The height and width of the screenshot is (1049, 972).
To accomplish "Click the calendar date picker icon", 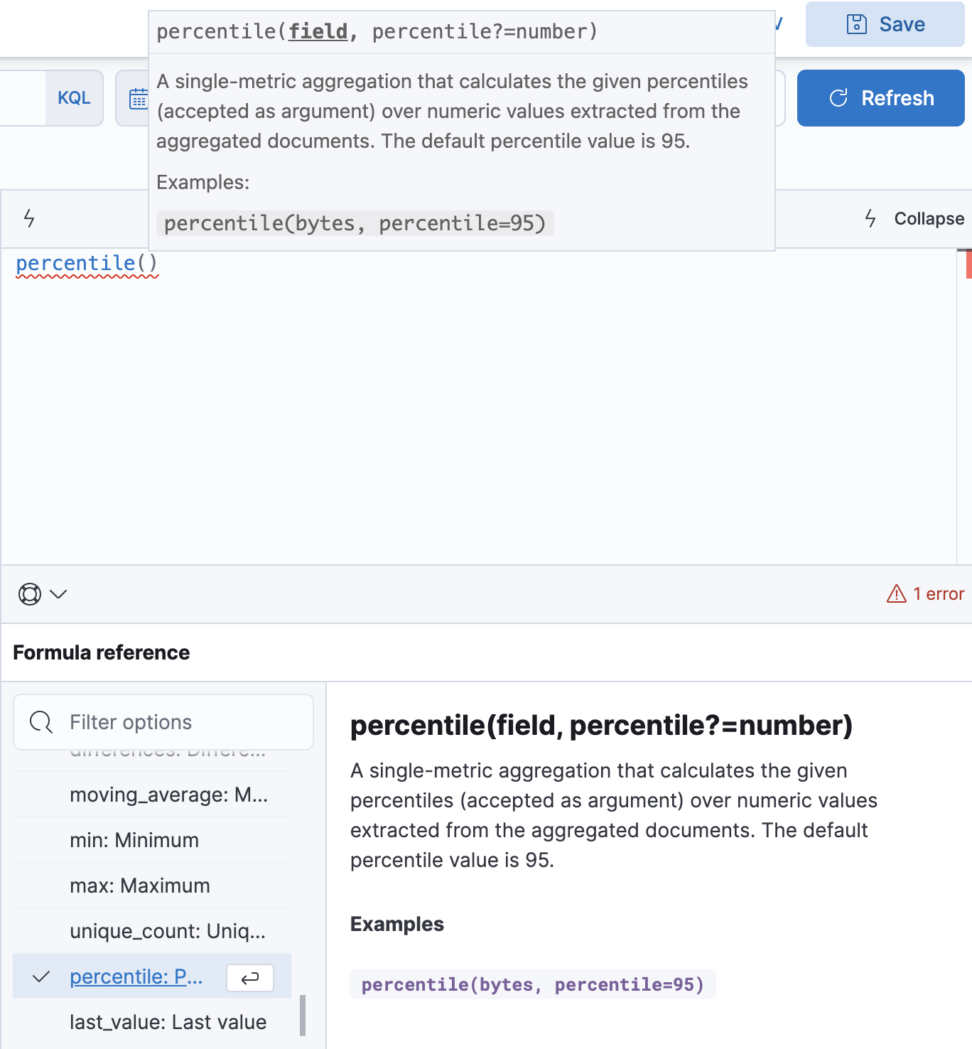I will tap(139, 99).
